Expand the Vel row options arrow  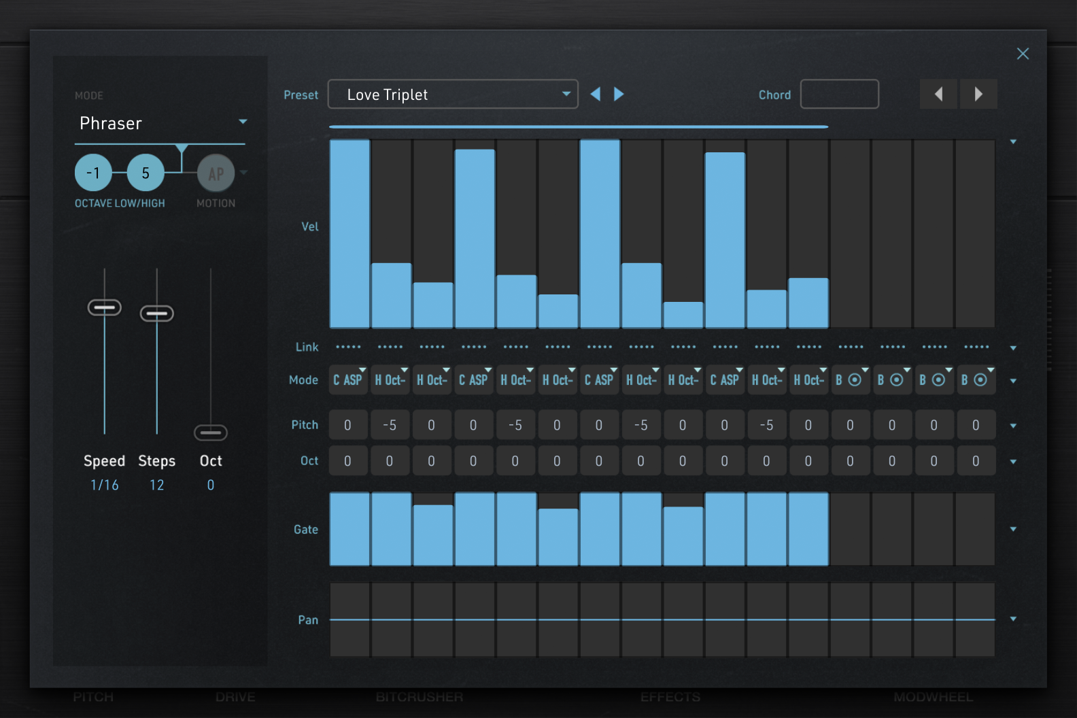tap(1013, 141)
